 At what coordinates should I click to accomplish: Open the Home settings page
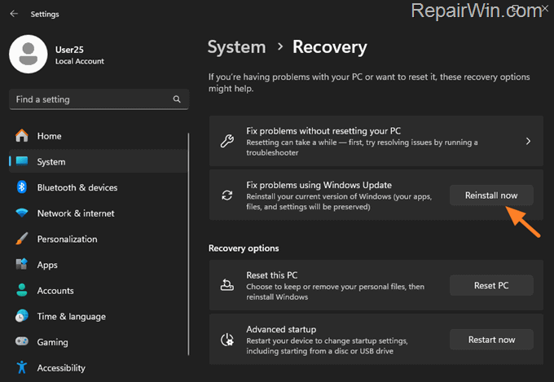[99, 136]
